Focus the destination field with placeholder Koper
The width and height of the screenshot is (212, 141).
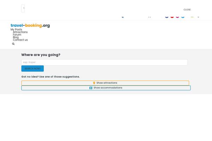pos(104,62)
